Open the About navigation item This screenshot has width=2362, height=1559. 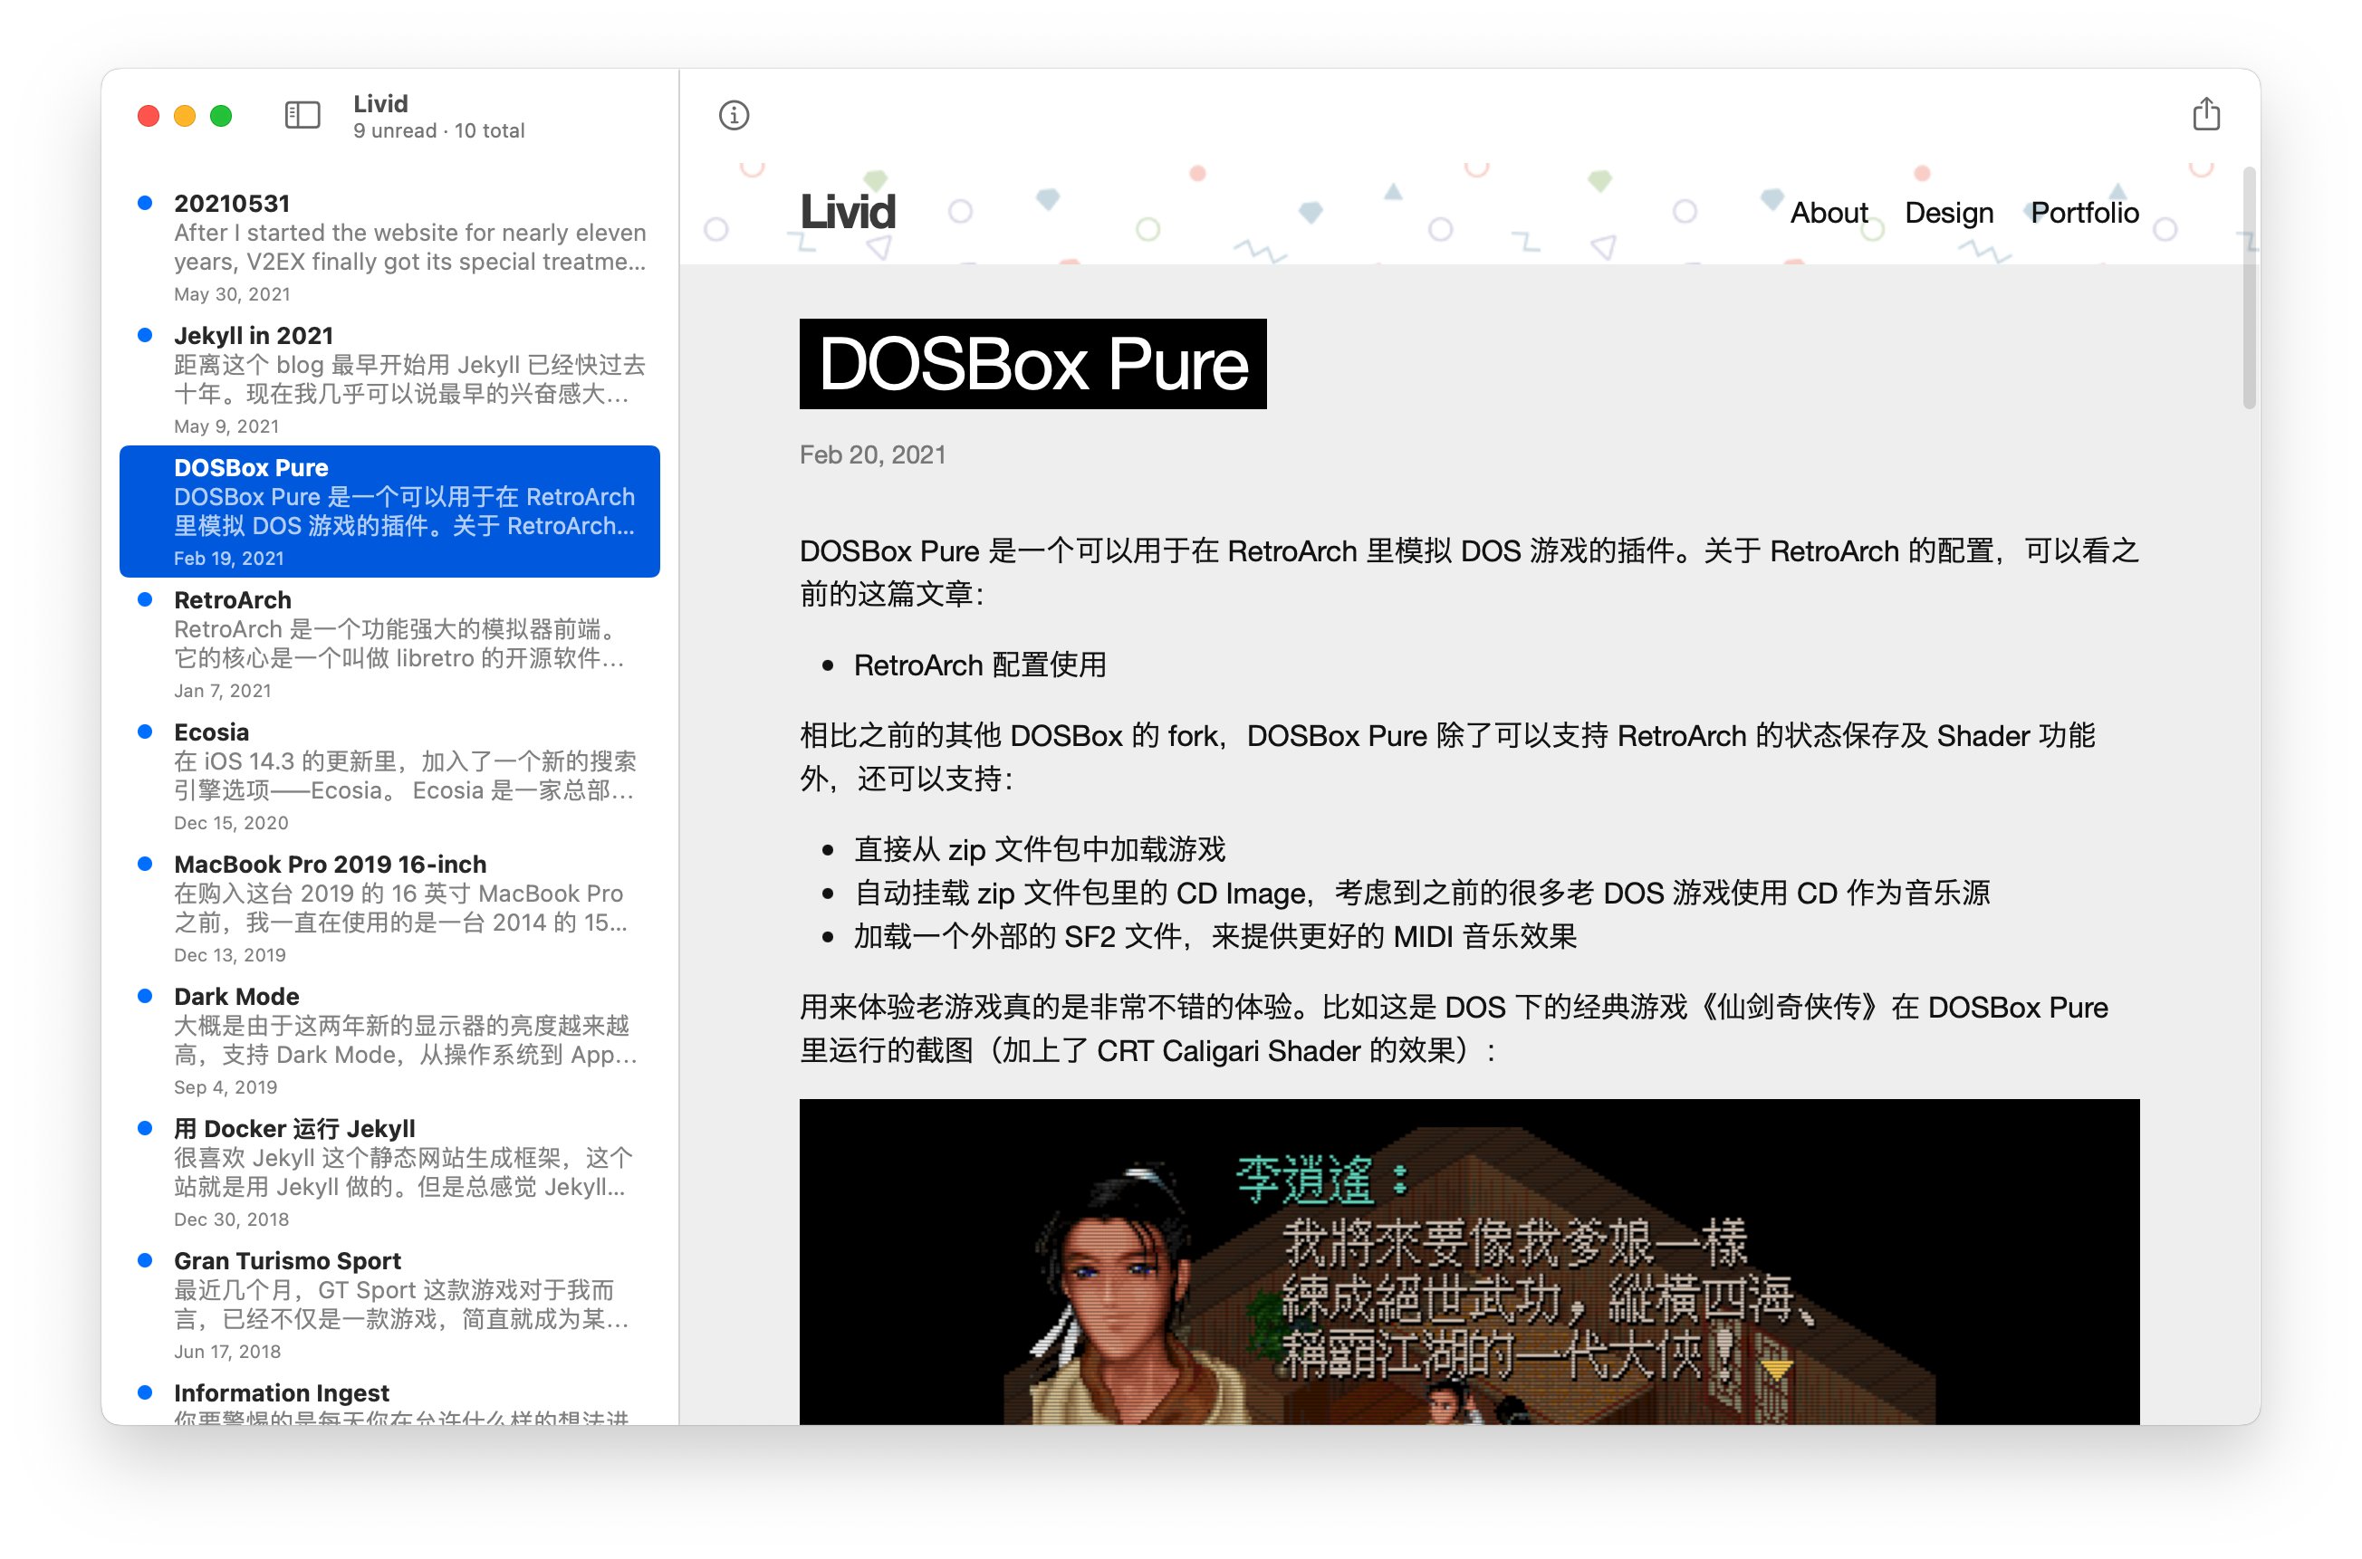(1829, 212)
